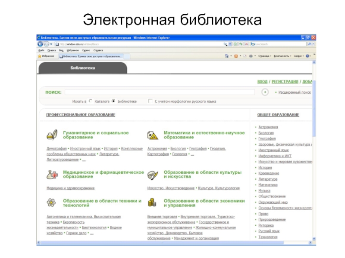Open the address bar history dropdown arrow
The image size is (345, 258).
tap(230, 44)
